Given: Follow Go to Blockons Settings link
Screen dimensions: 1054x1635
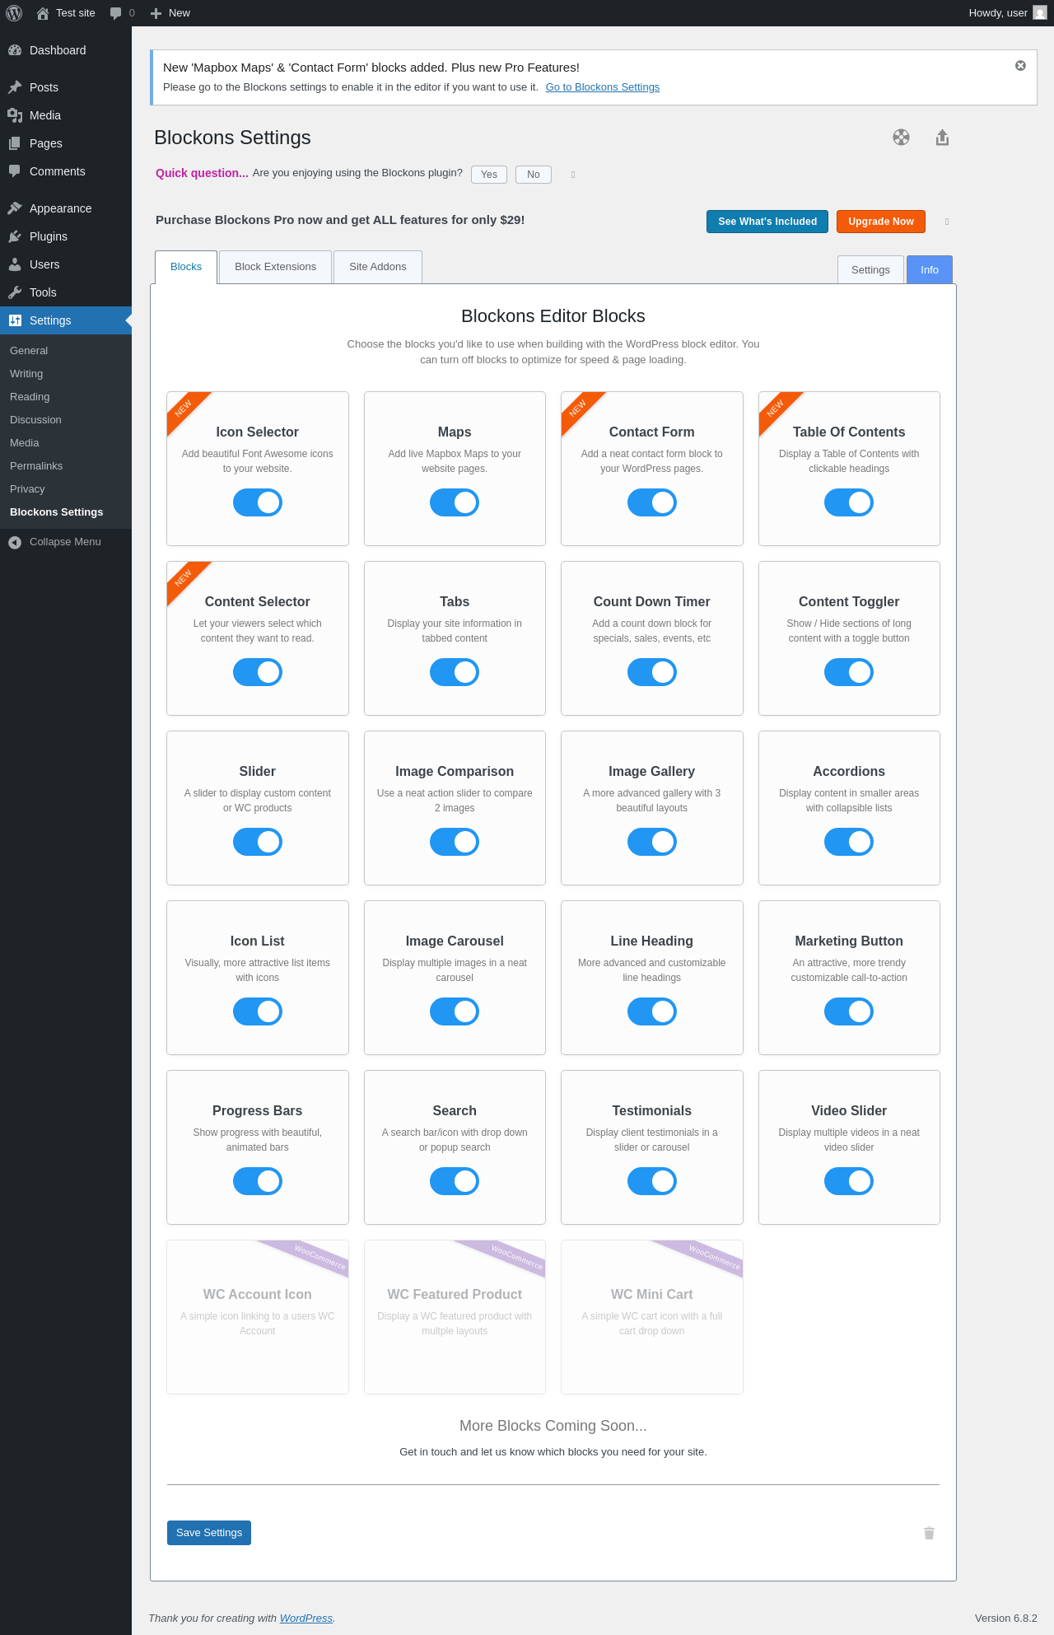Looking at the screenshot, I should coord(603,87).
